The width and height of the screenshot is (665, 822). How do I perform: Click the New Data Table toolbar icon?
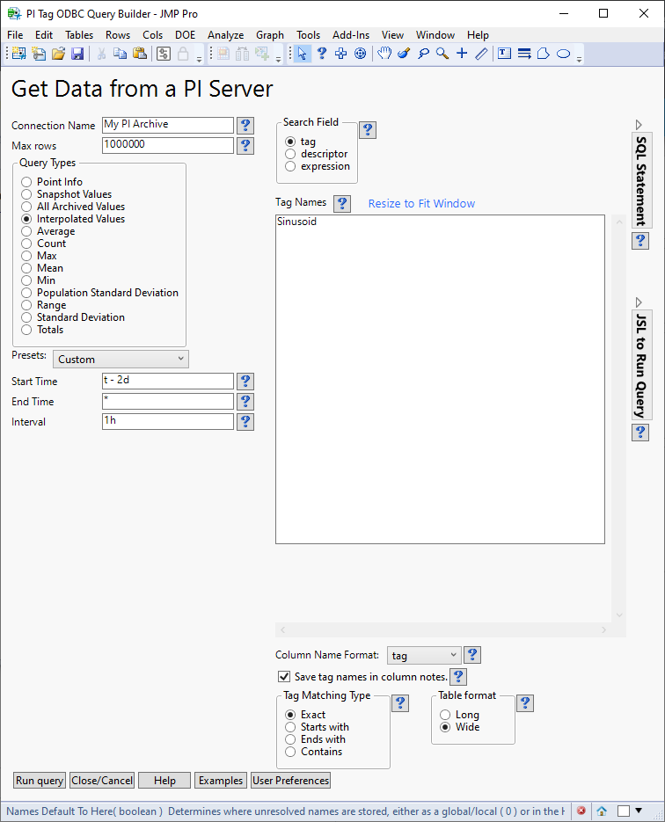coord(18,54)
